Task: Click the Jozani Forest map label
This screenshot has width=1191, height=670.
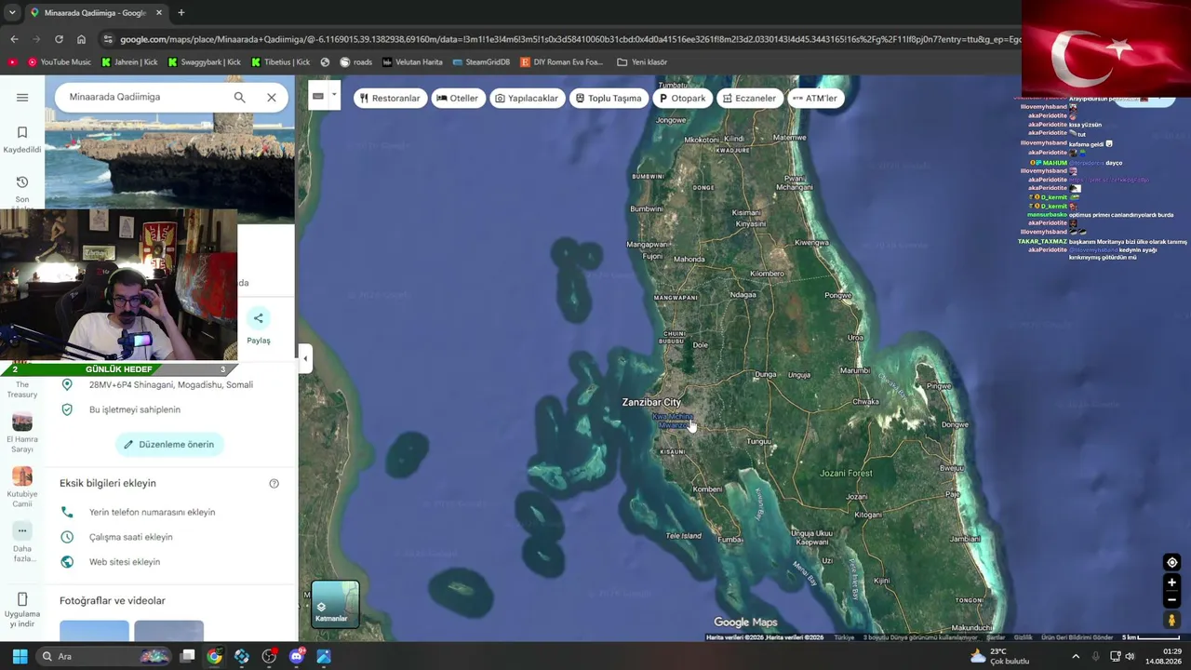Action: click(x=846, y=473)
